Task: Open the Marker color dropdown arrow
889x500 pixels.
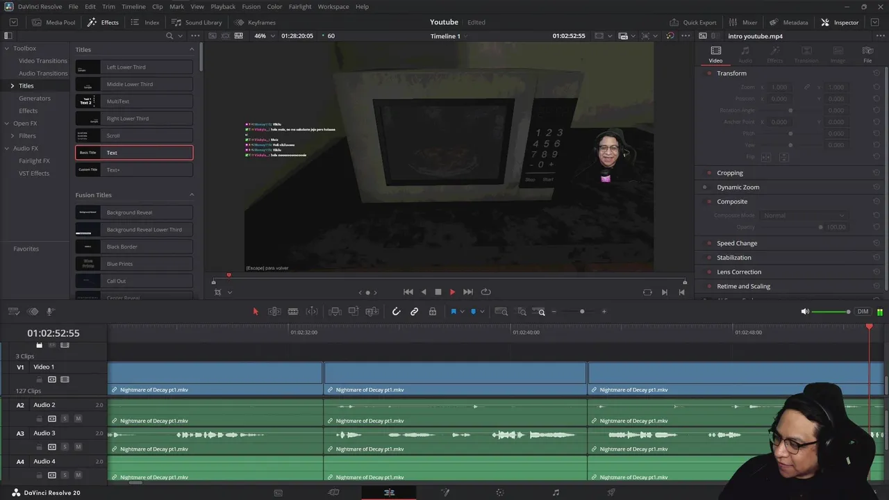Action: tap(482, 312)
